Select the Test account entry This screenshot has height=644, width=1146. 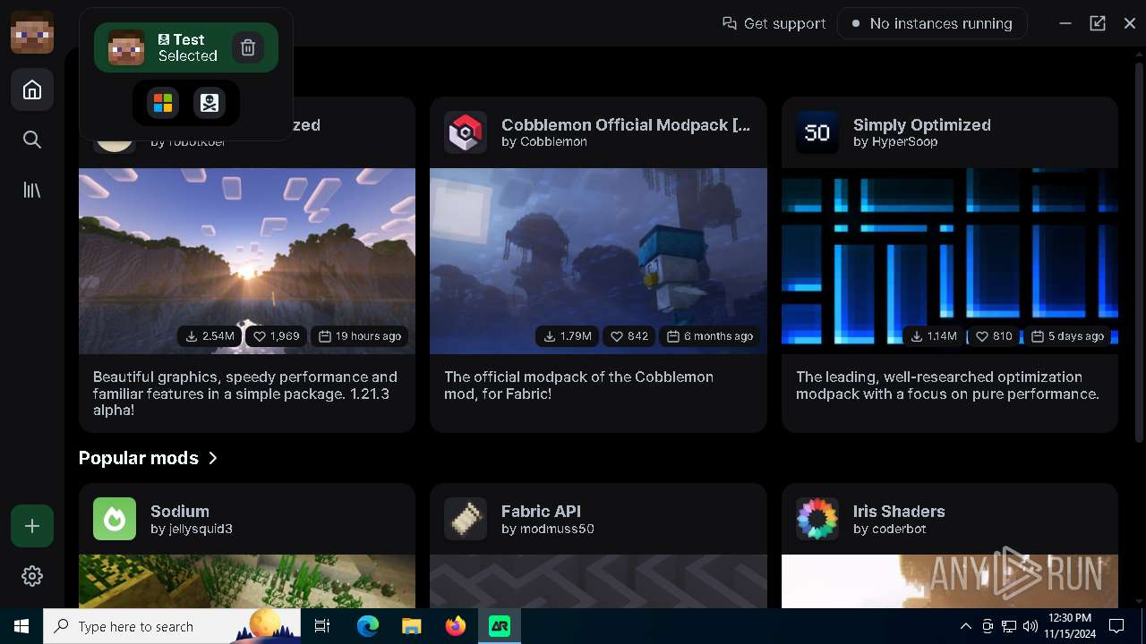(186, 47)
